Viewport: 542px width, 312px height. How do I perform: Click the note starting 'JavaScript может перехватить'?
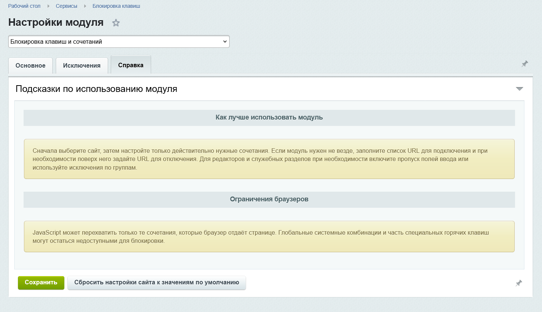point(269,237)
